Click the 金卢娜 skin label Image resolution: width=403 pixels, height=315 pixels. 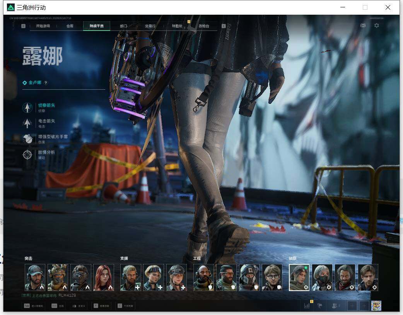pyautogui.click(x=35, y=82)
